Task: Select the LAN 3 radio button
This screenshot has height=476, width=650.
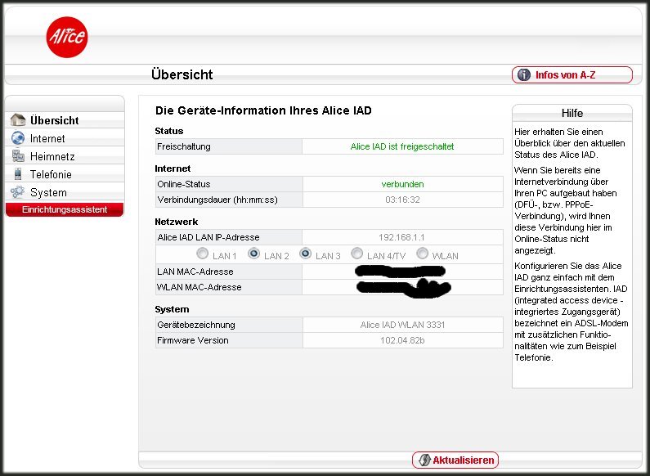Action: coord(305,254)
